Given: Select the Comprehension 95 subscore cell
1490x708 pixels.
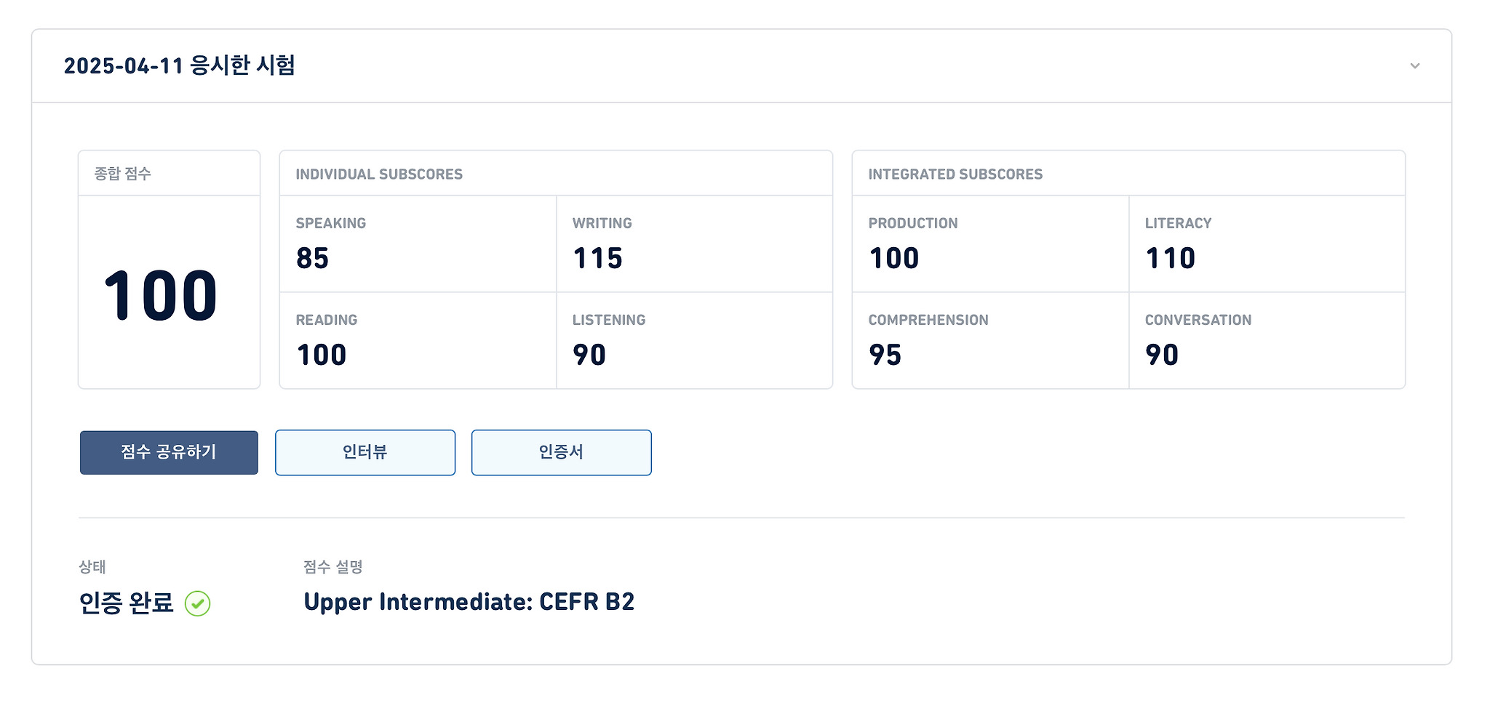Looking at the screenshot, I should 990,341.
